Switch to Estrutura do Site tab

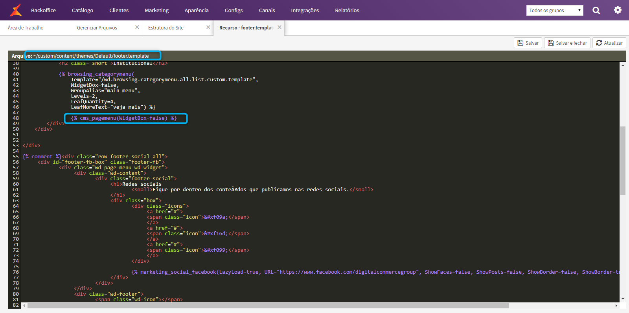(x=166, y=27)
